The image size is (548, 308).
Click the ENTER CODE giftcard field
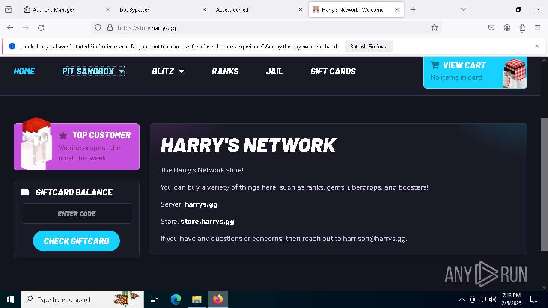point(77,213)
